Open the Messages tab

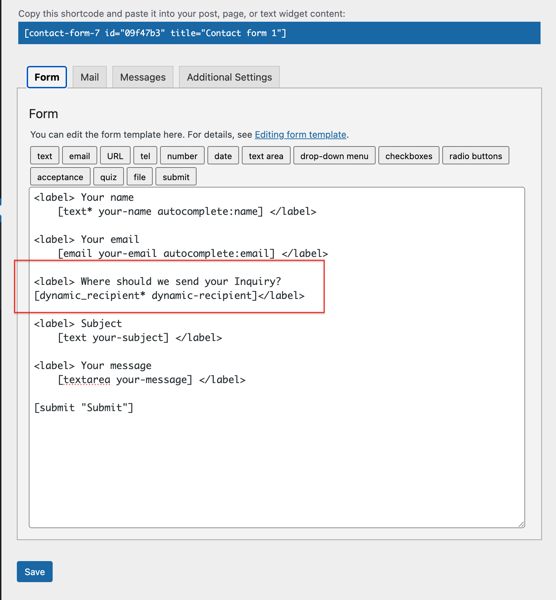143,77
